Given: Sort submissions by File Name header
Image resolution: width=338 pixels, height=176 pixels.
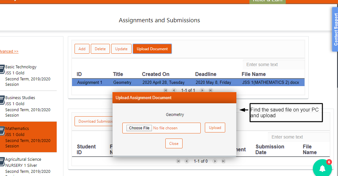Looking at the screenshot, I should click(x=310, y=149).
